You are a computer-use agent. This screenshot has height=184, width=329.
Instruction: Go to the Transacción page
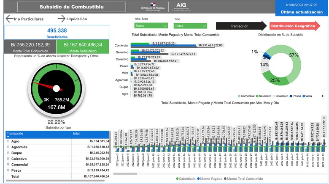(240, 26)
